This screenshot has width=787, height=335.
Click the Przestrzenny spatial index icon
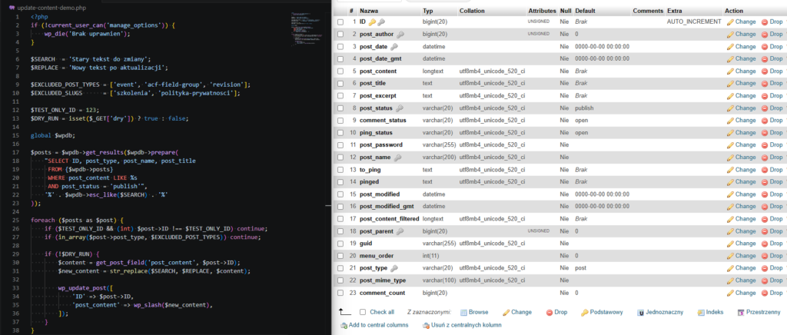740,312
